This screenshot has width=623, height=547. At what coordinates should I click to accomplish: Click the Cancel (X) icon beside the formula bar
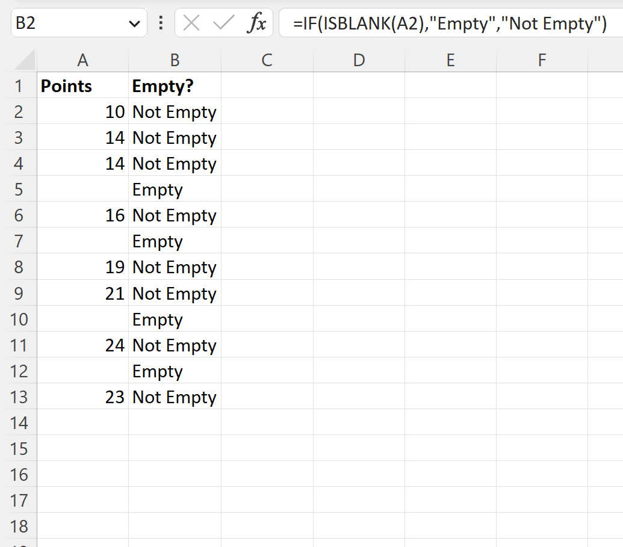tap(193, 23)
